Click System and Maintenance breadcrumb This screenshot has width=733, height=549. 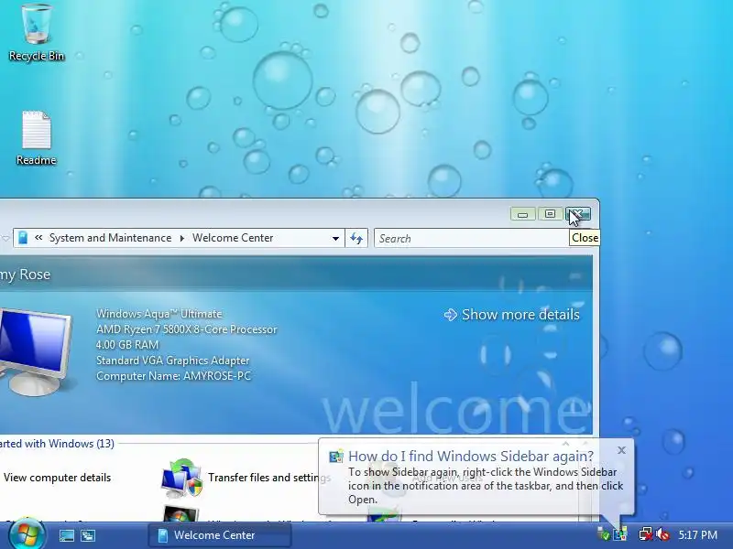click(110, 238)
